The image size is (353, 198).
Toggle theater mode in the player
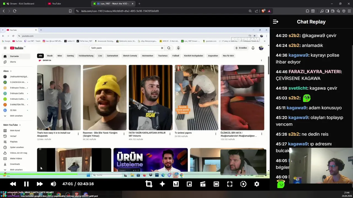(x=216, y=184)
